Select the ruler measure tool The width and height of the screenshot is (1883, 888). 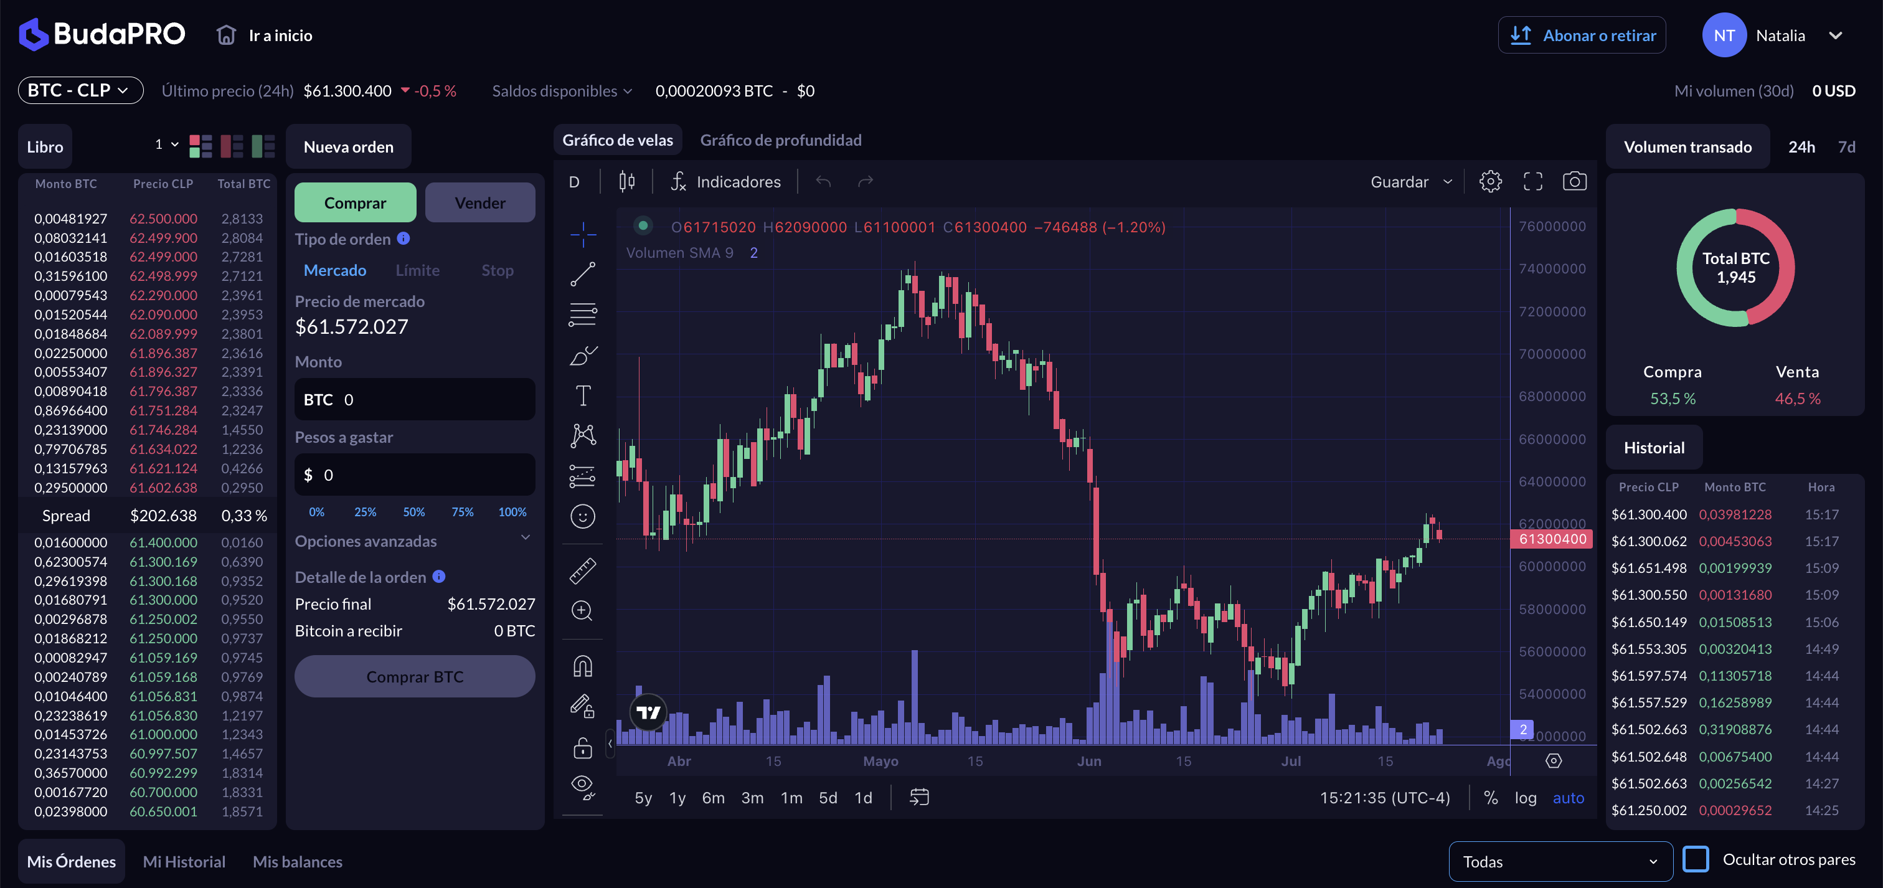[x=583, y=571]
